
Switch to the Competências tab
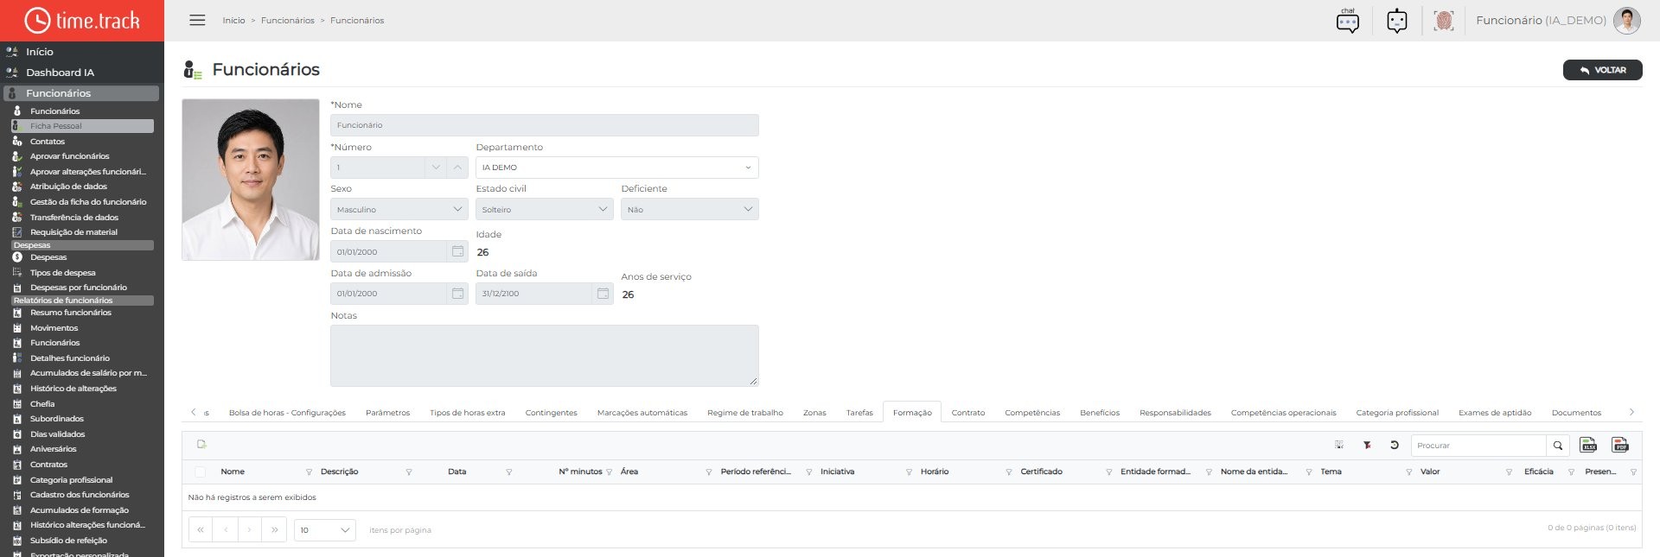pos(1032,413)
